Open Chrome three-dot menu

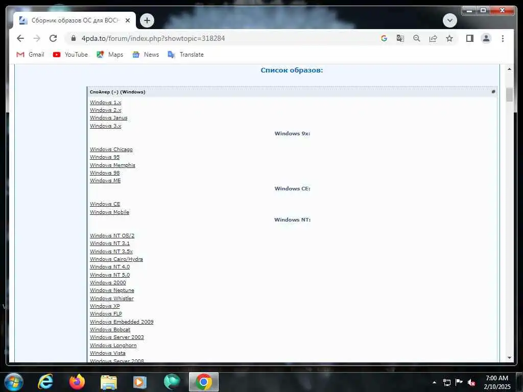503,38
